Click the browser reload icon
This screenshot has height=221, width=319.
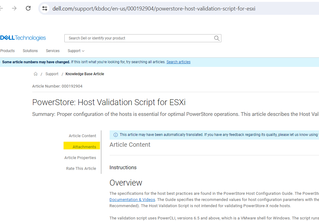[x=28, y=8]
